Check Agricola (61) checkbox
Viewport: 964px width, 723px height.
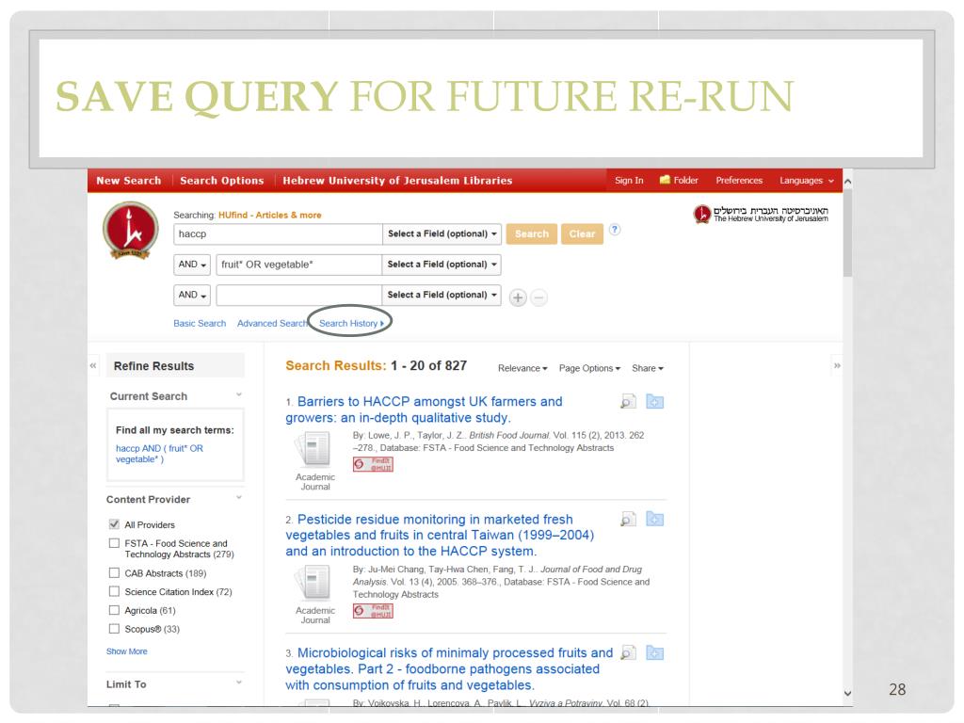point(114,610)
